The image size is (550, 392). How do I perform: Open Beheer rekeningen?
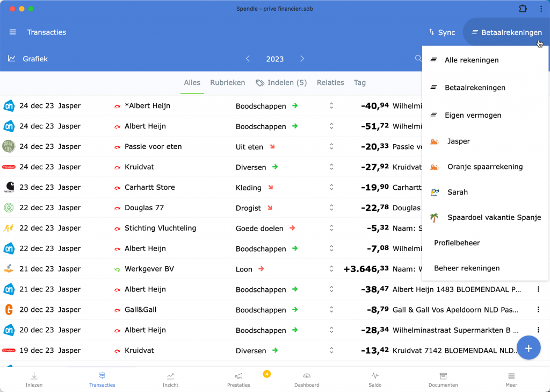467,268
